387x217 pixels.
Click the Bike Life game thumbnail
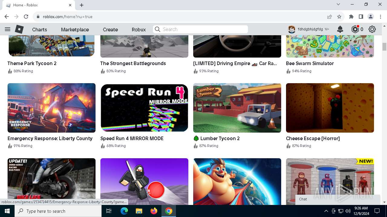tap(51, 181)
